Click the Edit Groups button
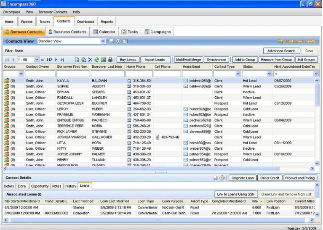This screenshot has width=323, height=230. (306, 60)
